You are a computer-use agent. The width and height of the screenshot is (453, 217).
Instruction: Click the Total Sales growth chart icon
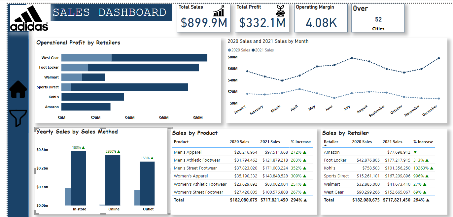click(x=219, y=11)
